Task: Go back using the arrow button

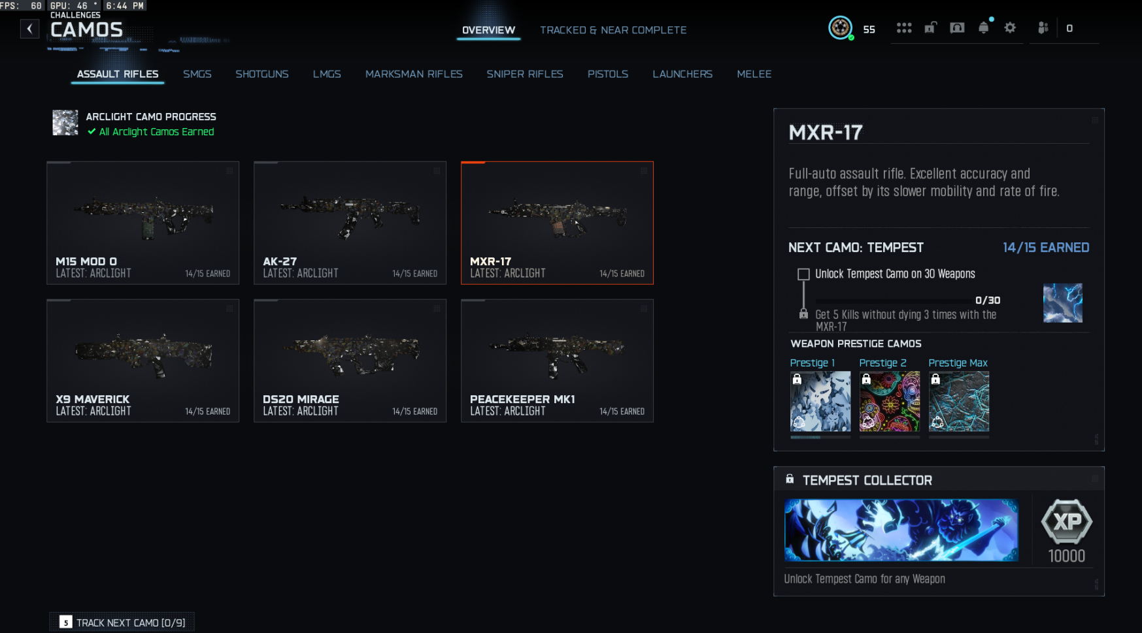Action: (29, 29)
